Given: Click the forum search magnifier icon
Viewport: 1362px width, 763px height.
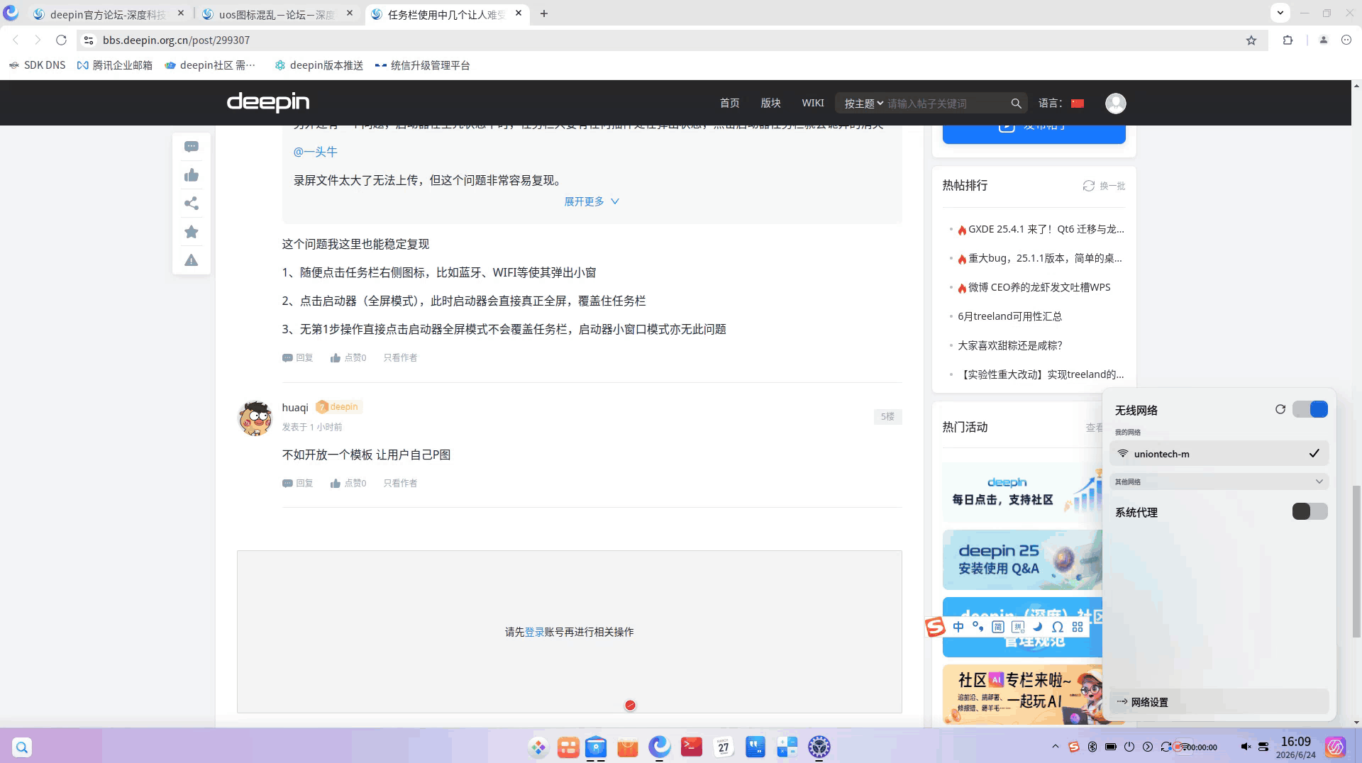Looking at the screenshot, I should [1017, 104].
